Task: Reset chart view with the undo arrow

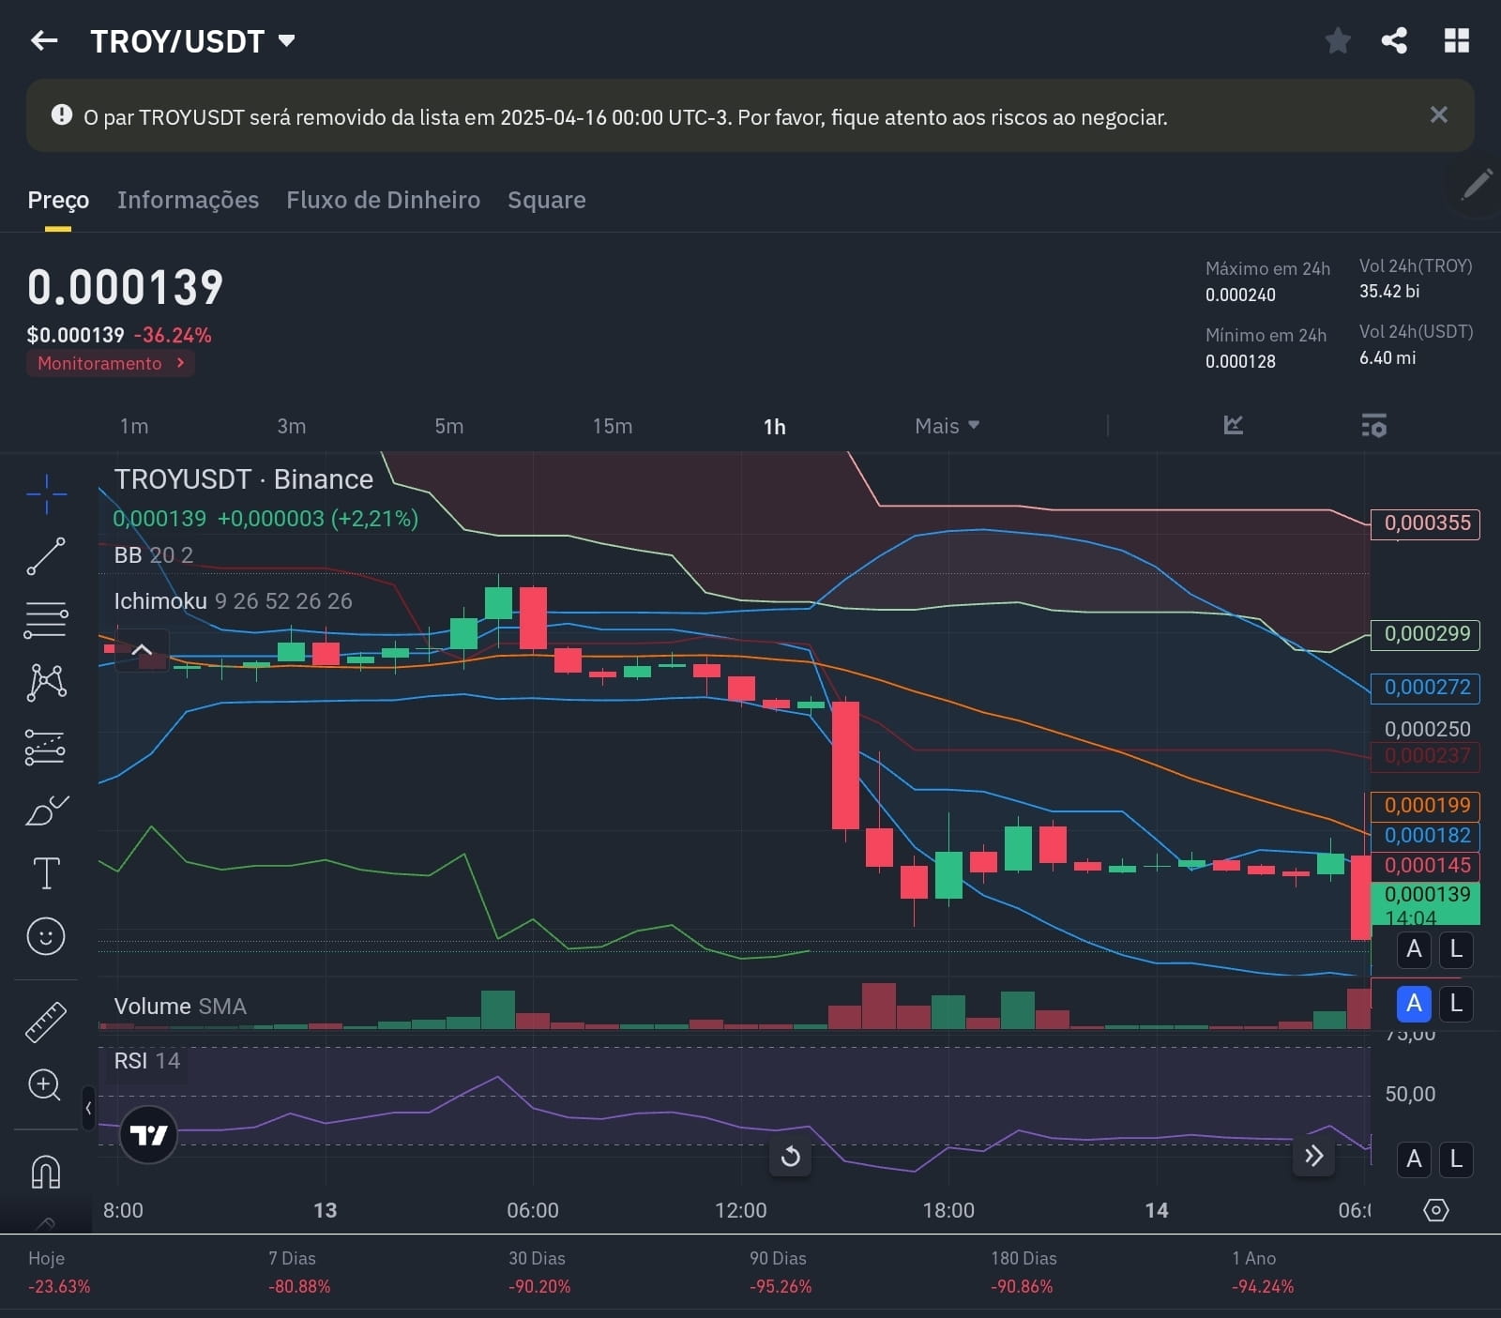Action: click(790, 1156)
